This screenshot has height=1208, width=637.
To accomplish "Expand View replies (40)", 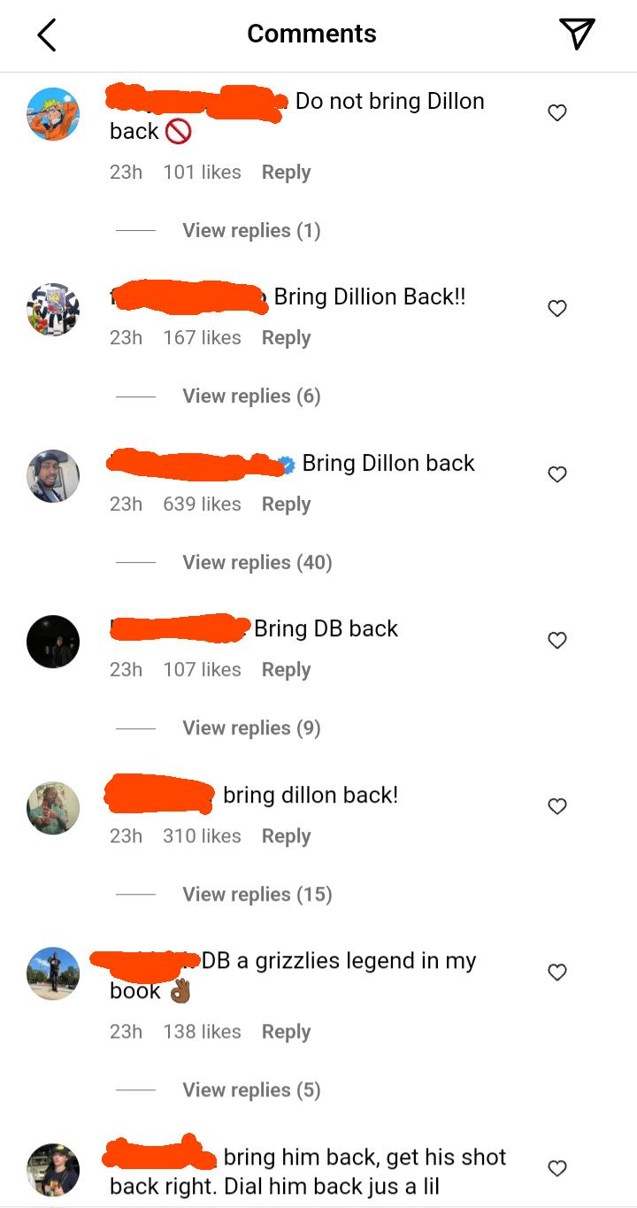I will [x=257, y=563].
